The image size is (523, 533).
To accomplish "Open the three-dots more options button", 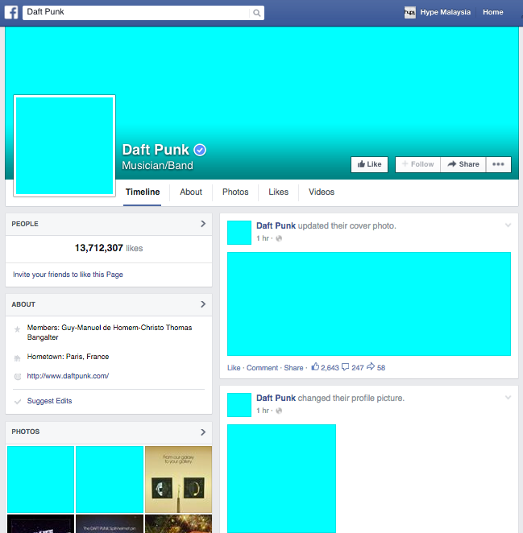I will pyautogui.click(x=498, y=164).
